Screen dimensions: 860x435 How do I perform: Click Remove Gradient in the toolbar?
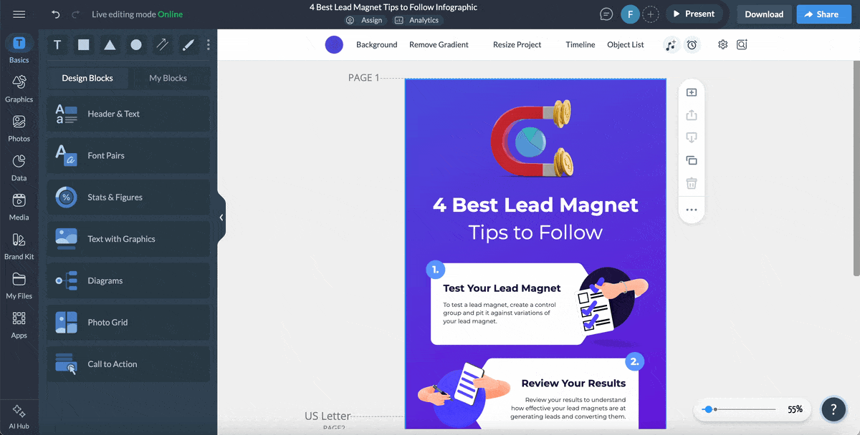point(438,44)
